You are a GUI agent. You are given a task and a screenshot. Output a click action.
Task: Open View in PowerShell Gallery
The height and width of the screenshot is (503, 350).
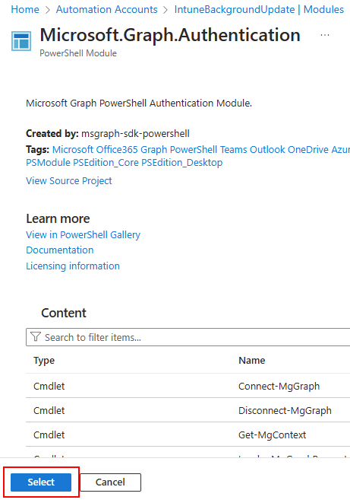(x=84, y=235)
